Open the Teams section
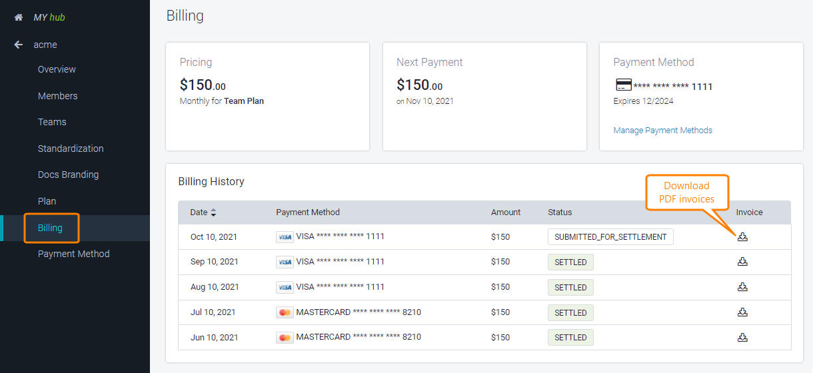813x373 pixels. (x=52, y=122)
